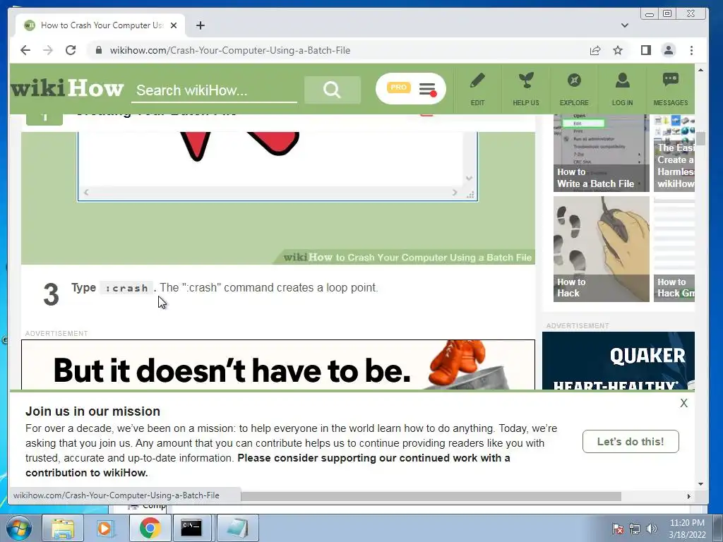Open the Action Center flag tray icon

(618, 529)
